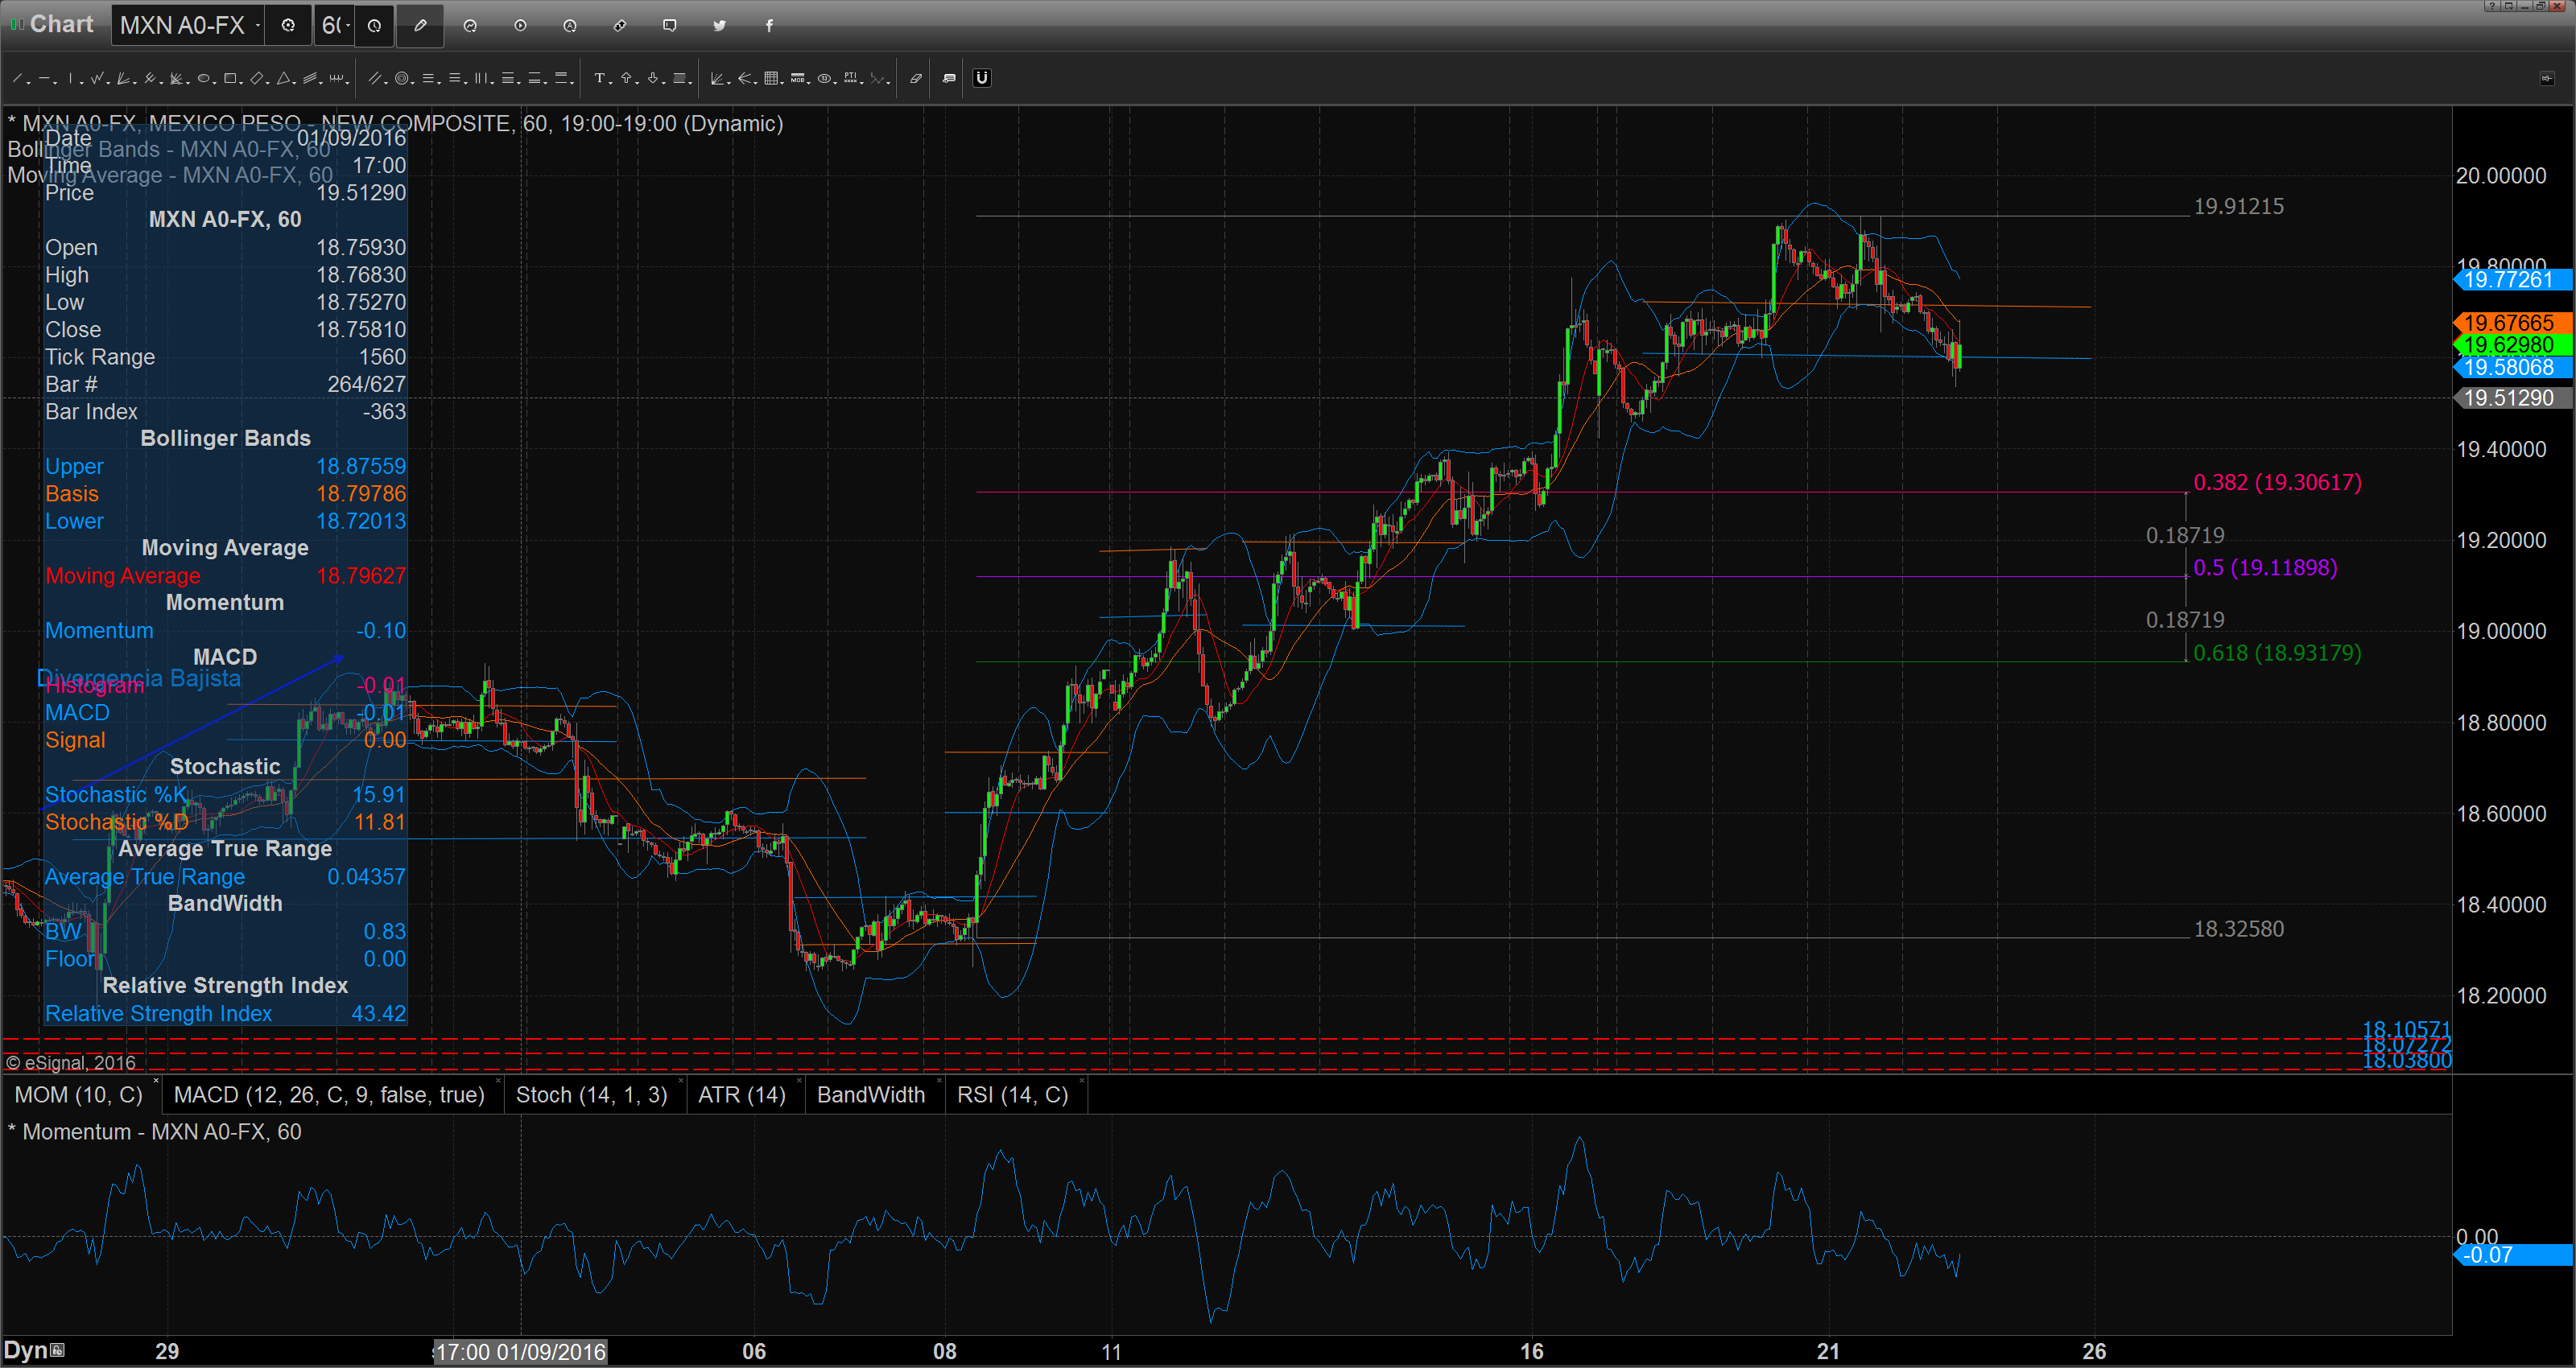This screenshot has width=2576, height=1368.
Task: Open the symbol settings gear icon
Action: point(288,26)
